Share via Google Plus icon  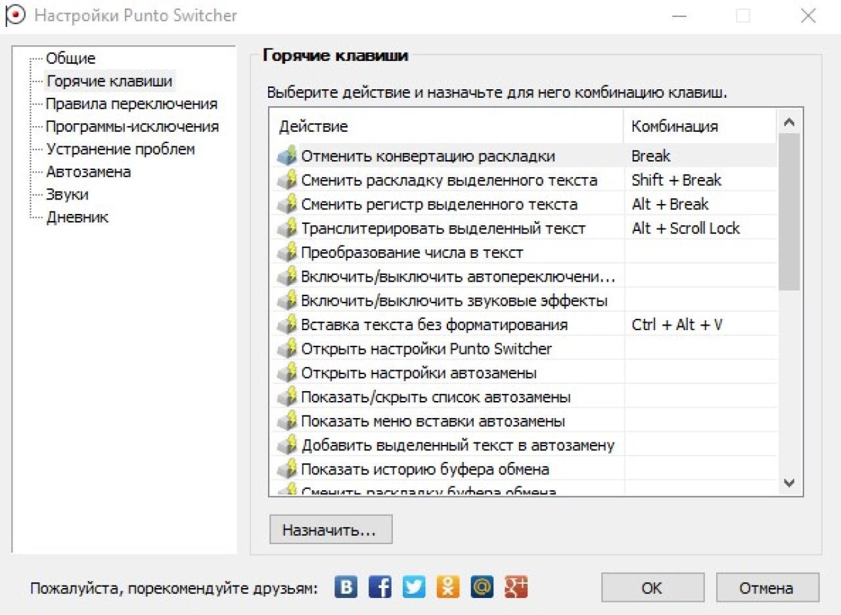(516, 587)
